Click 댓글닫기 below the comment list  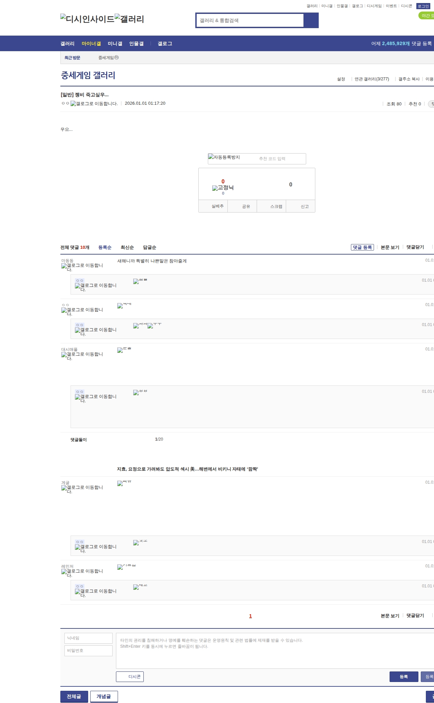click(x=415, y=616)
